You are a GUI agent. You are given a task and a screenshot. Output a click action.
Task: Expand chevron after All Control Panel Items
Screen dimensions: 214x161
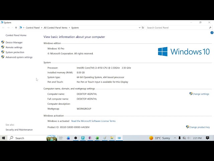coord(69,28)
